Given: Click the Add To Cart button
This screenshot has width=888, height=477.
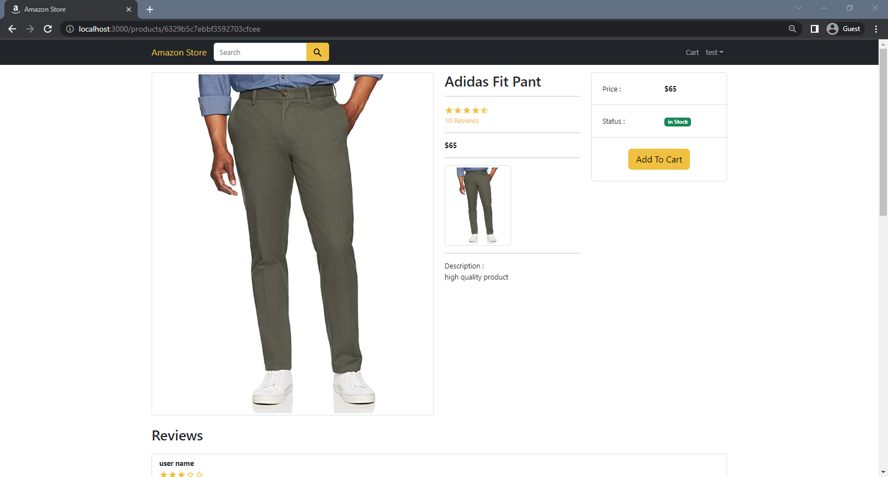Looking at the screenshot, I should 659,159.
